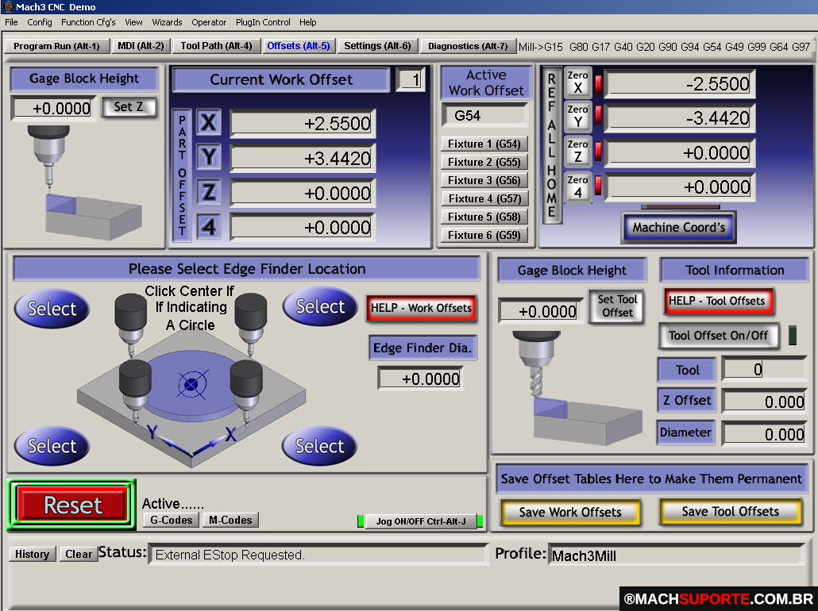This screenshot has height=611, width=818.
Task: Switch to Diagnostics (Alt-7) tab
Action: pos(468,46)
